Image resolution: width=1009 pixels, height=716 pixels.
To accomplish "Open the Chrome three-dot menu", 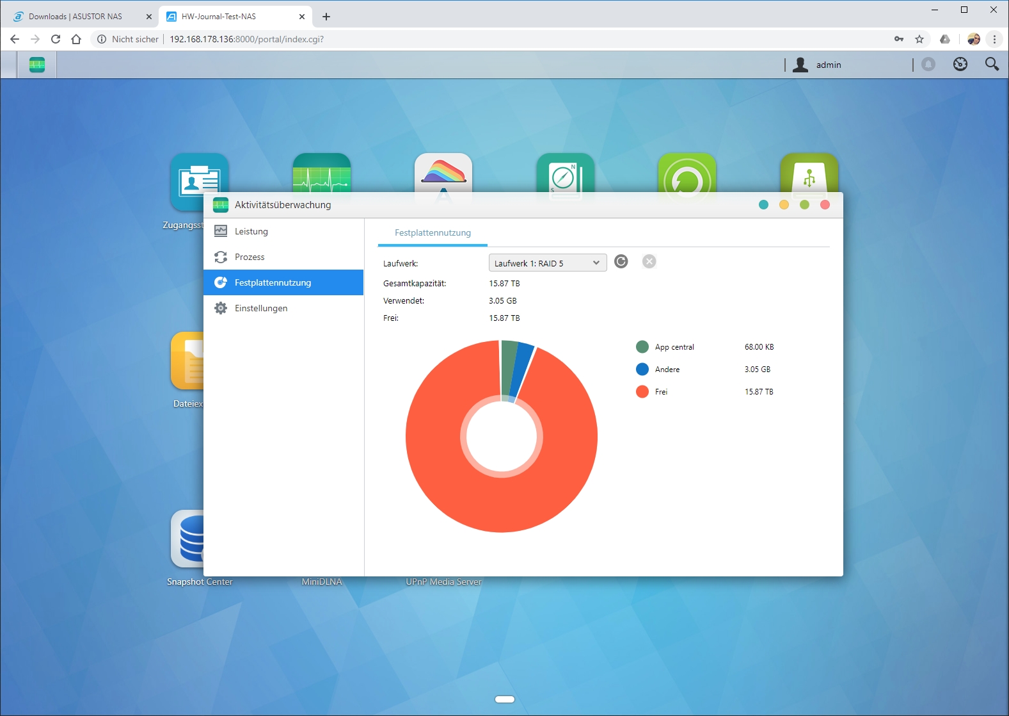I will 994,39.
